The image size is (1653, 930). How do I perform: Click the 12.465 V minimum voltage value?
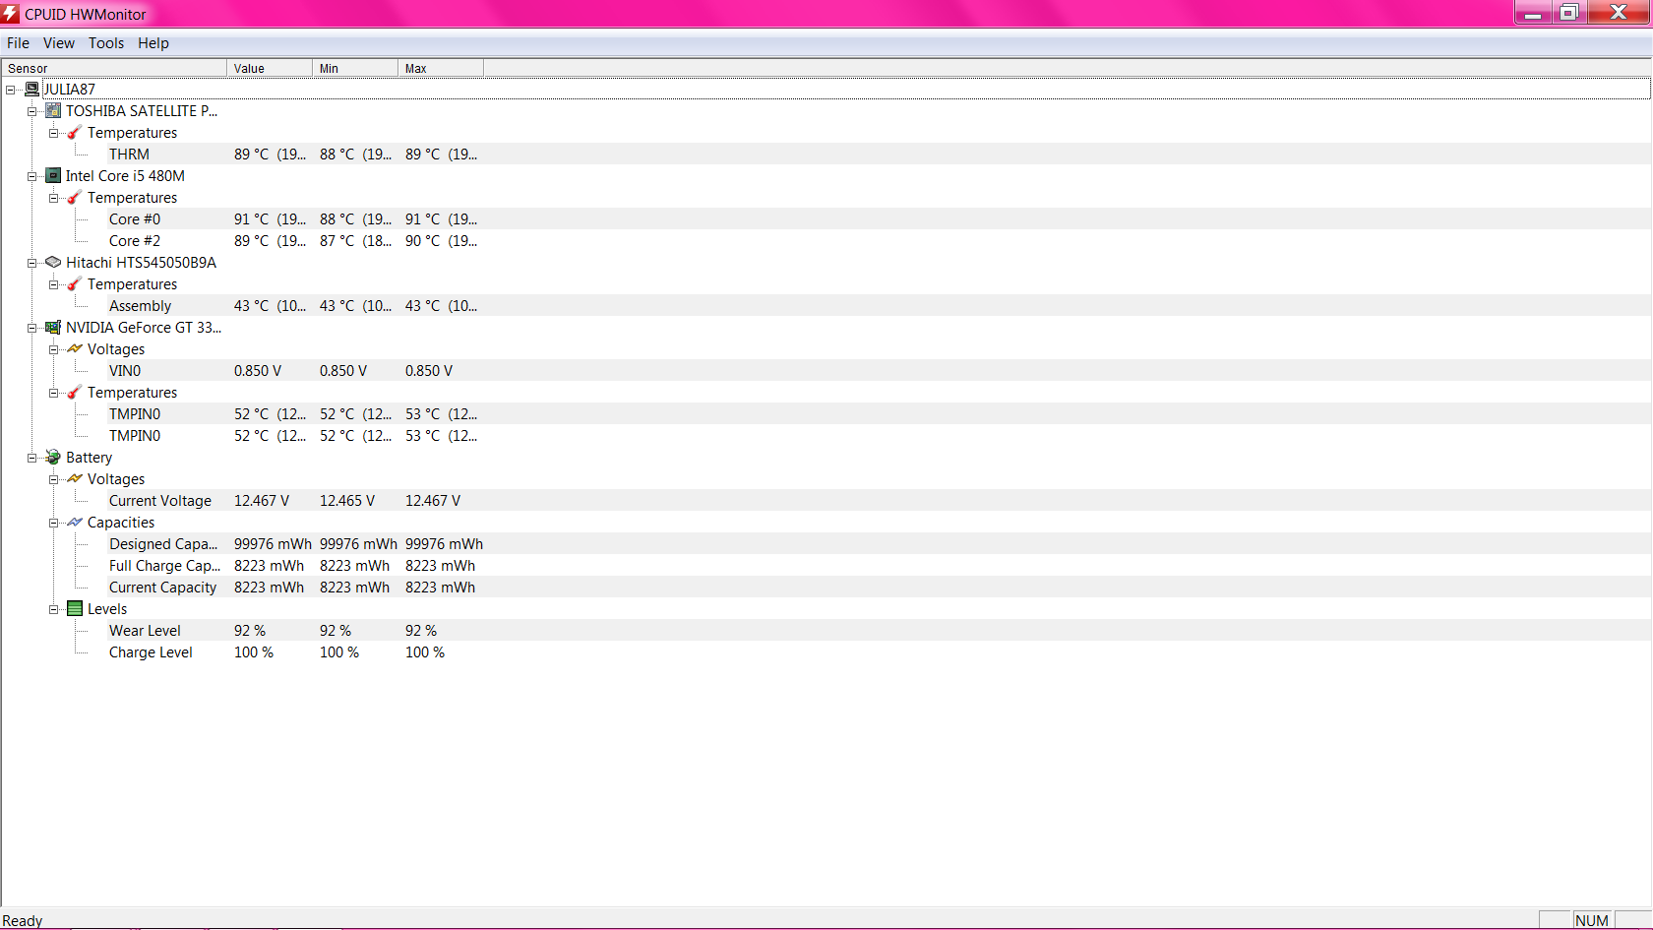click(x=347, y=501)
